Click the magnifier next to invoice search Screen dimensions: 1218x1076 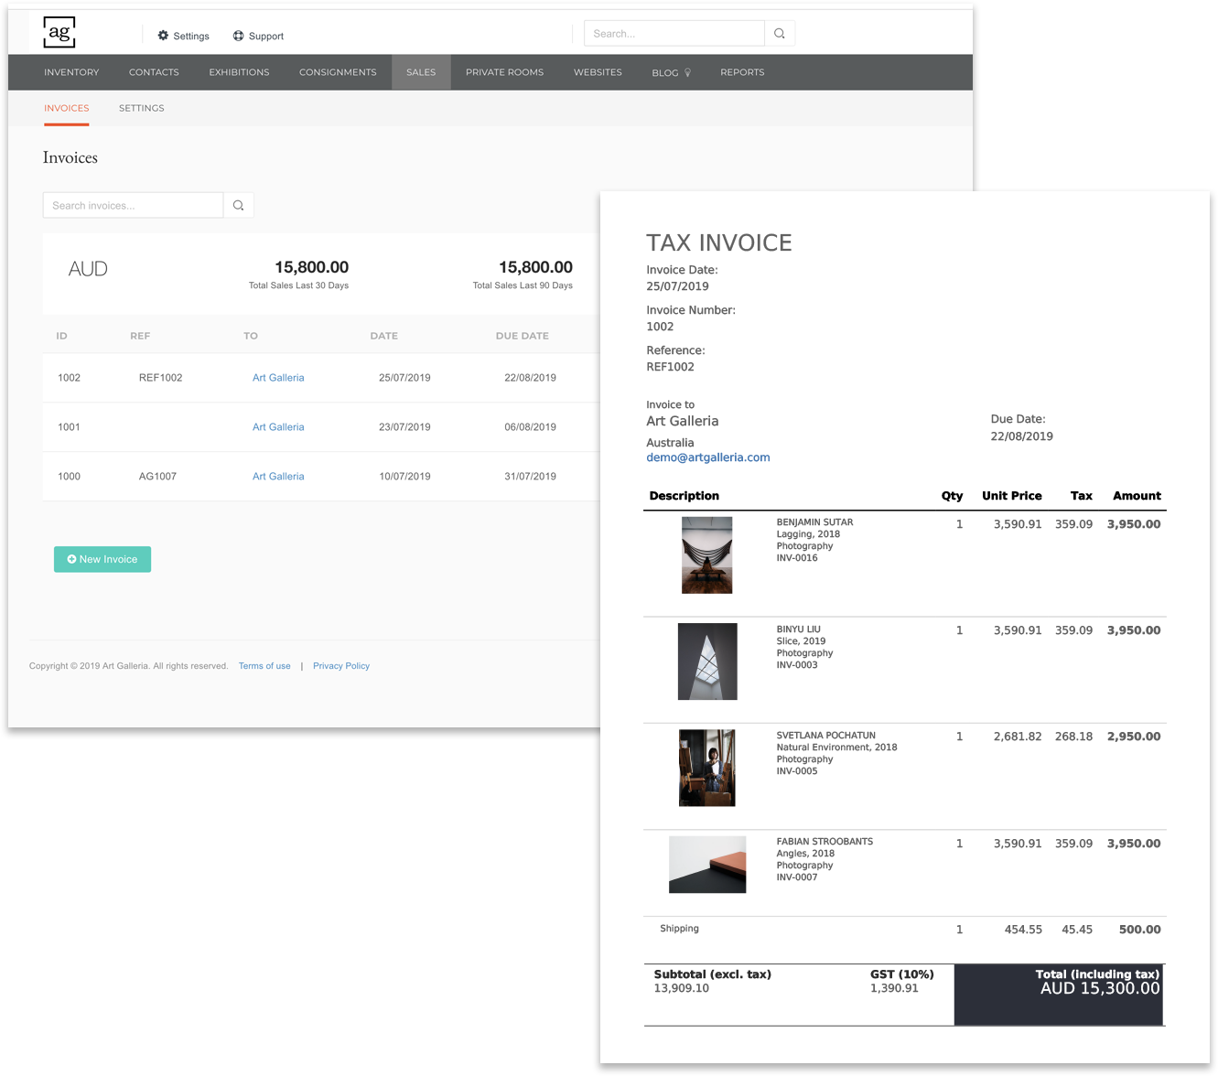(238, 205)
